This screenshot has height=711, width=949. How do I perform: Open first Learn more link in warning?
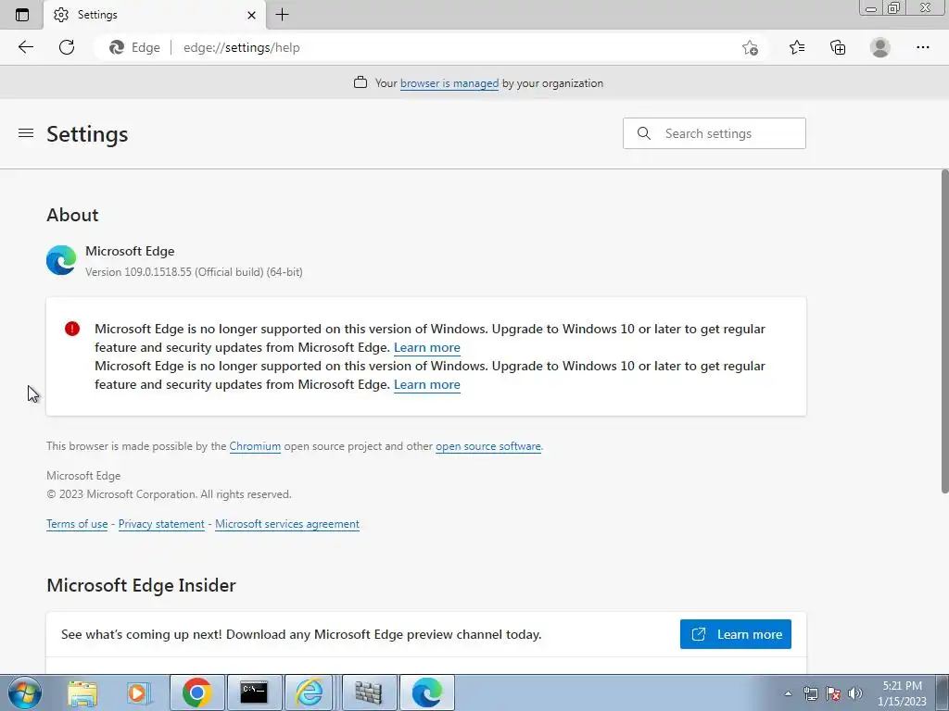(426, 348)
